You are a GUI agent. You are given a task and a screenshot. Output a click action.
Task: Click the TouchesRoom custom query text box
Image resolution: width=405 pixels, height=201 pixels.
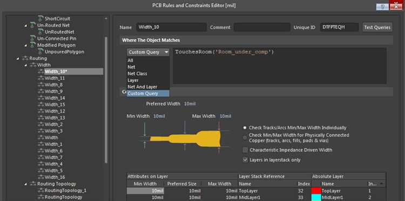pos(280,66)
